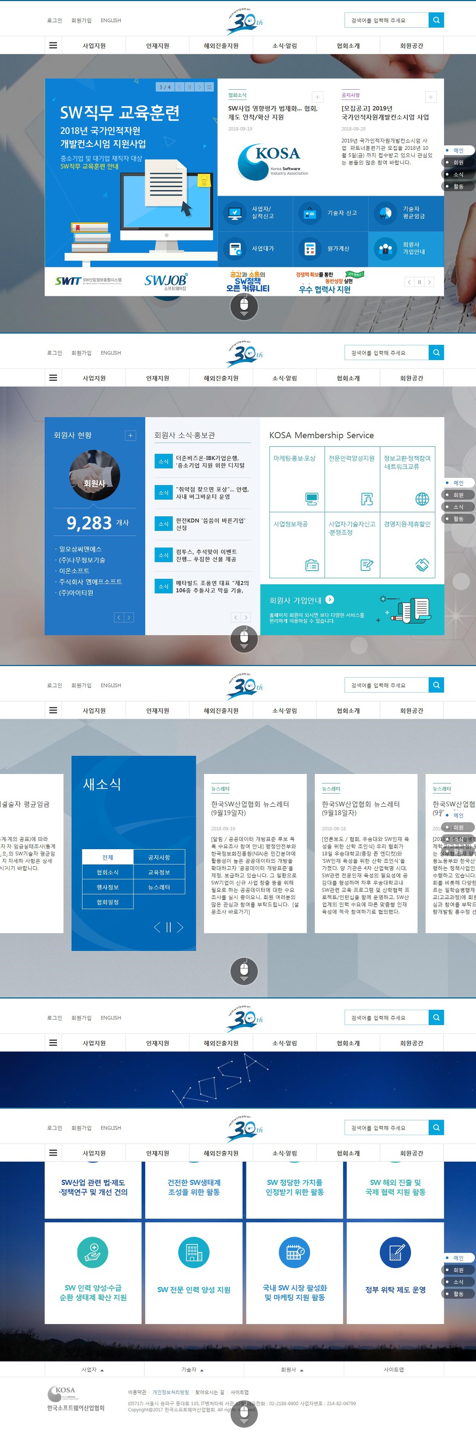This screenshot has width=476, height=1440.
Task: Show previous member company in 회원사 현황 list
Action: [119, 617]
